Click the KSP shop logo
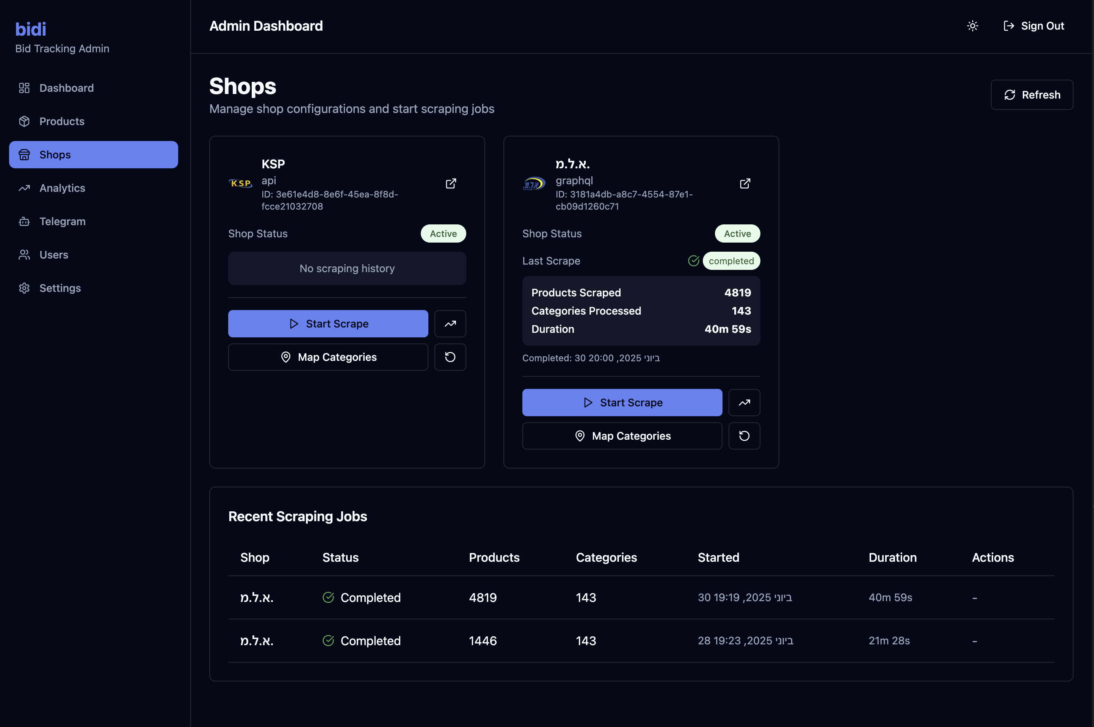This screenshot has width=1094, height=727. [241, 183]
